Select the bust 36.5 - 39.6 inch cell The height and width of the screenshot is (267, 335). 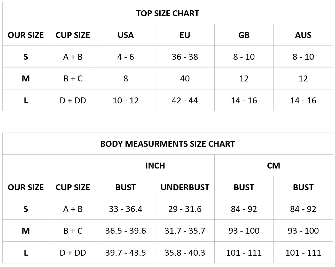[126, 231]
